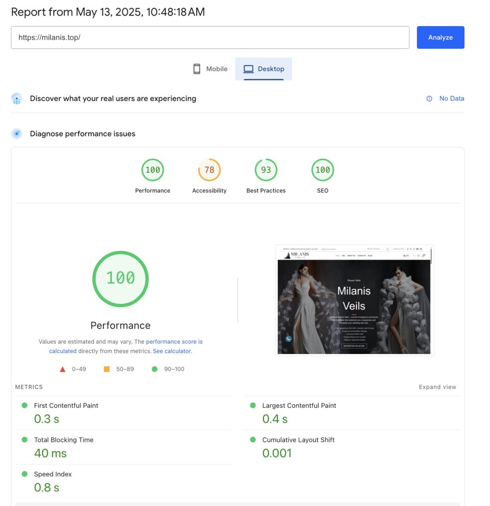Click the red triangle 0–49 legend icon
The image size is (490, 506).
click(x=62, y=369)
